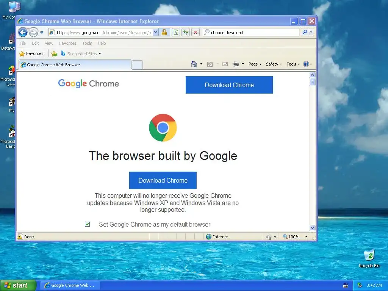Expand the Home button dropdown arrow
This screenshot has width=388, height=291.
[x=201, y=64]
